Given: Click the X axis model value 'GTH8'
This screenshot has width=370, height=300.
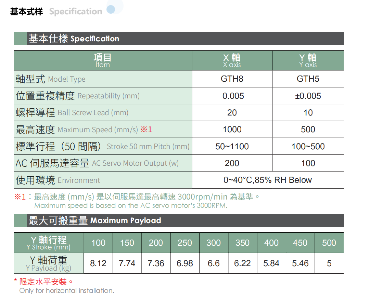Looking at the screenshot, I should point(232,79).
